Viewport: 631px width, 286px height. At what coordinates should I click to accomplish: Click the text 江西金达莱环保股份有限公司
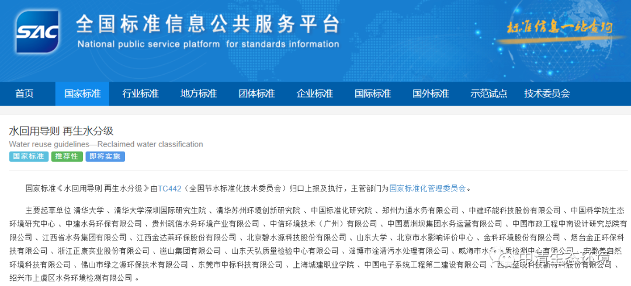tap(186, 238)
